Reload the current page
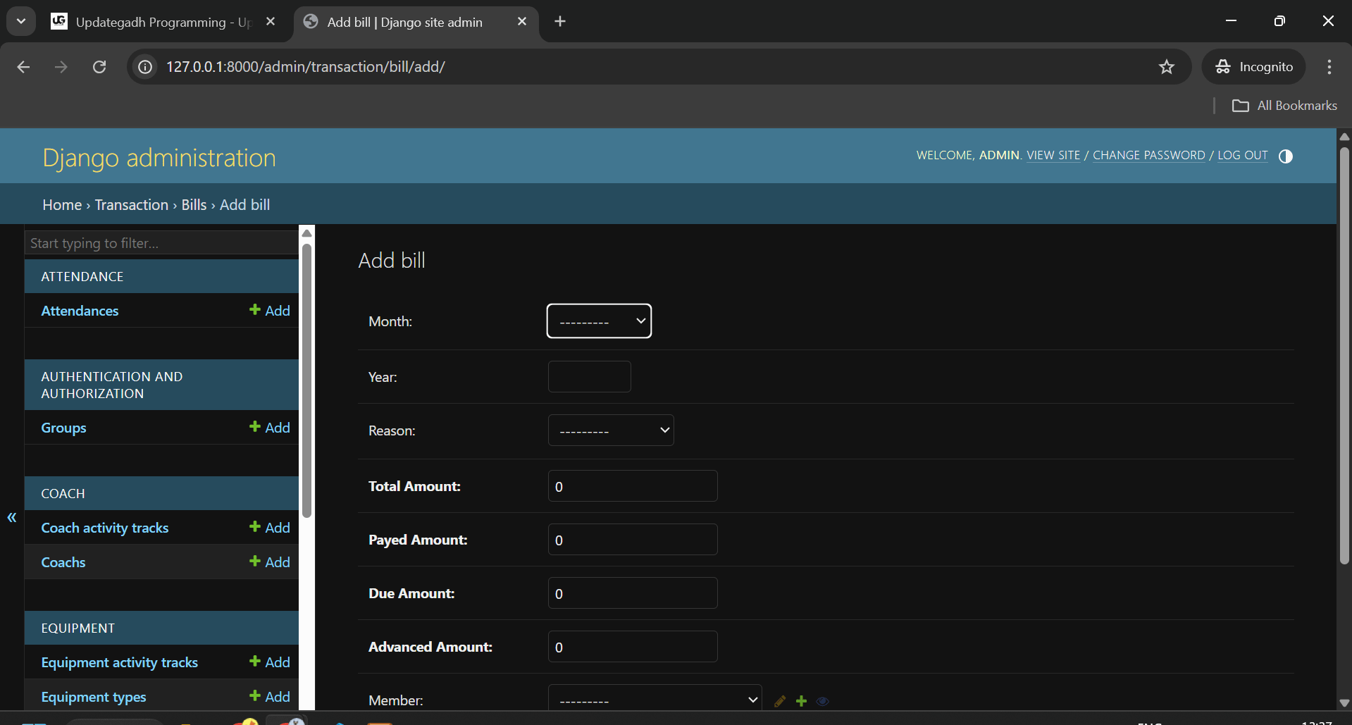 pyautogui.click(x=99, y=66)
